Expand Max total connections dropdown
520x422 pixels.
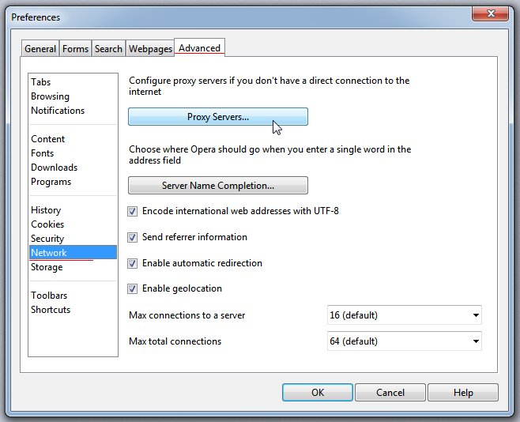[x=405, y=341]
